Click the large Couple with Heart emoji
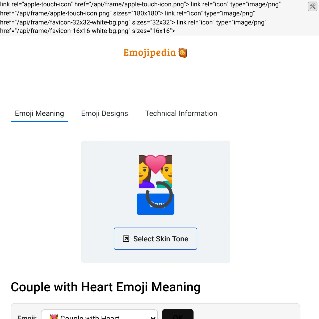The image size is (319, 319). click(156, 171)
